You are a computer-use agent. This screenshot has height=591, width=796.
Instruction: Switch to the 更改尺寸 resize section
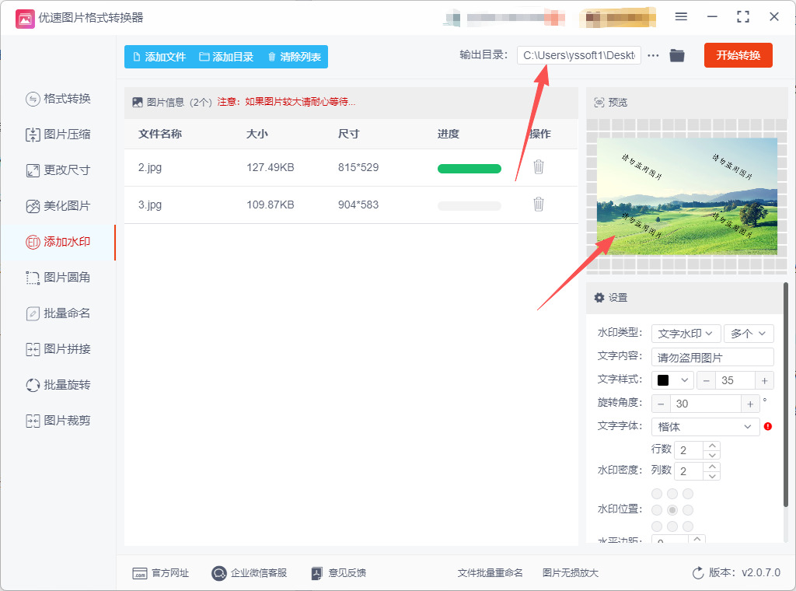point(58,170)
